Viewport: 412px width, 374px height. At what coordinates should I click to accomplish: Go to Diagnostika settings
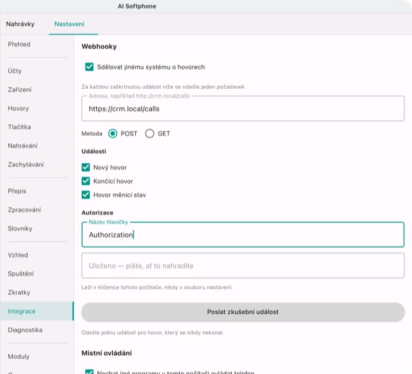25,330
